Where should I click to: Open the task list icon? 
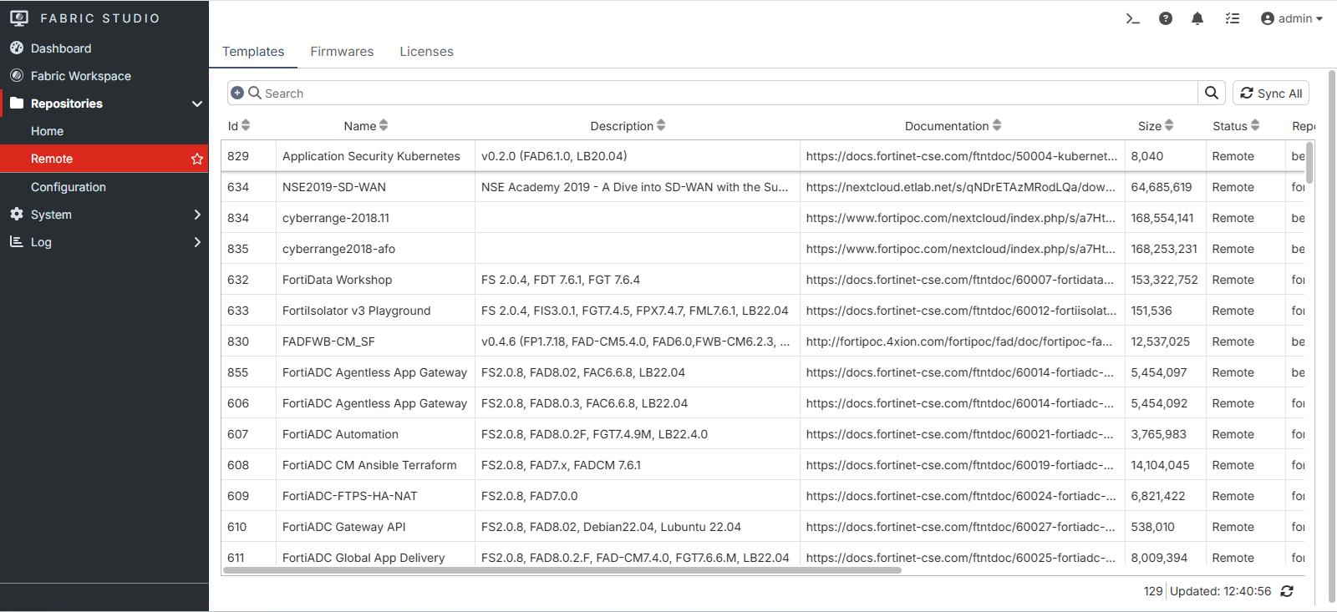click(x=1233, y=18)
